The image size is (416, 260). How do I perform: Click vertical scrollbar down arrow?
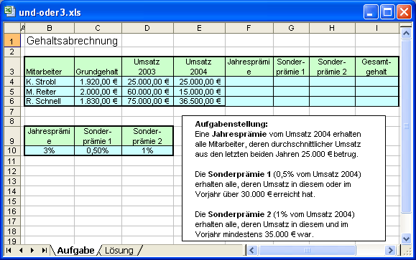tap(406, 239)
